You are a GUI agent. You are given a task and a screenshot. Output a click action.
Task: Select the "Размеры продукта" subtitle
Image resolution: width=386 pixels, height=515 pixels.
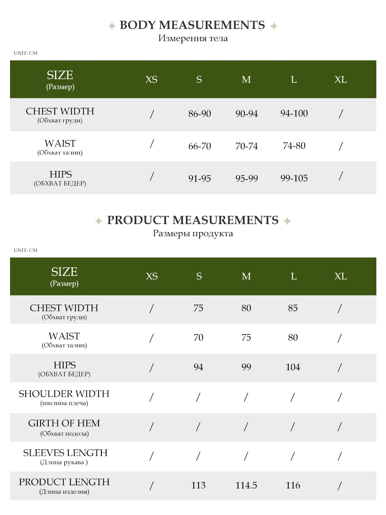click(193, 234)
